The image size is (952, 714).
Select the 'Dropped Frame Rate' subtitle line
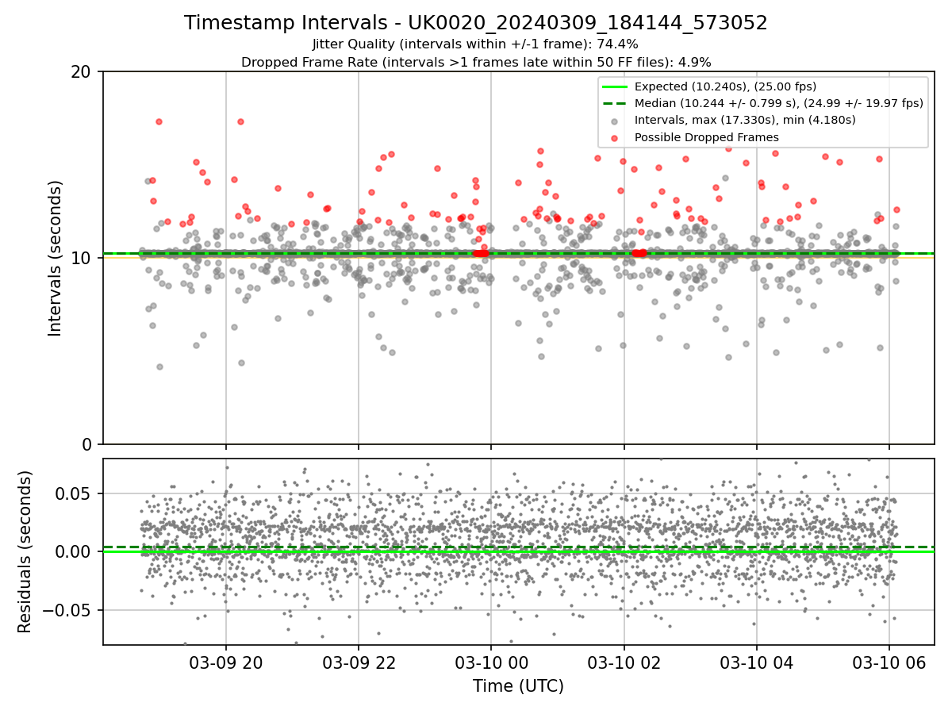476,62
